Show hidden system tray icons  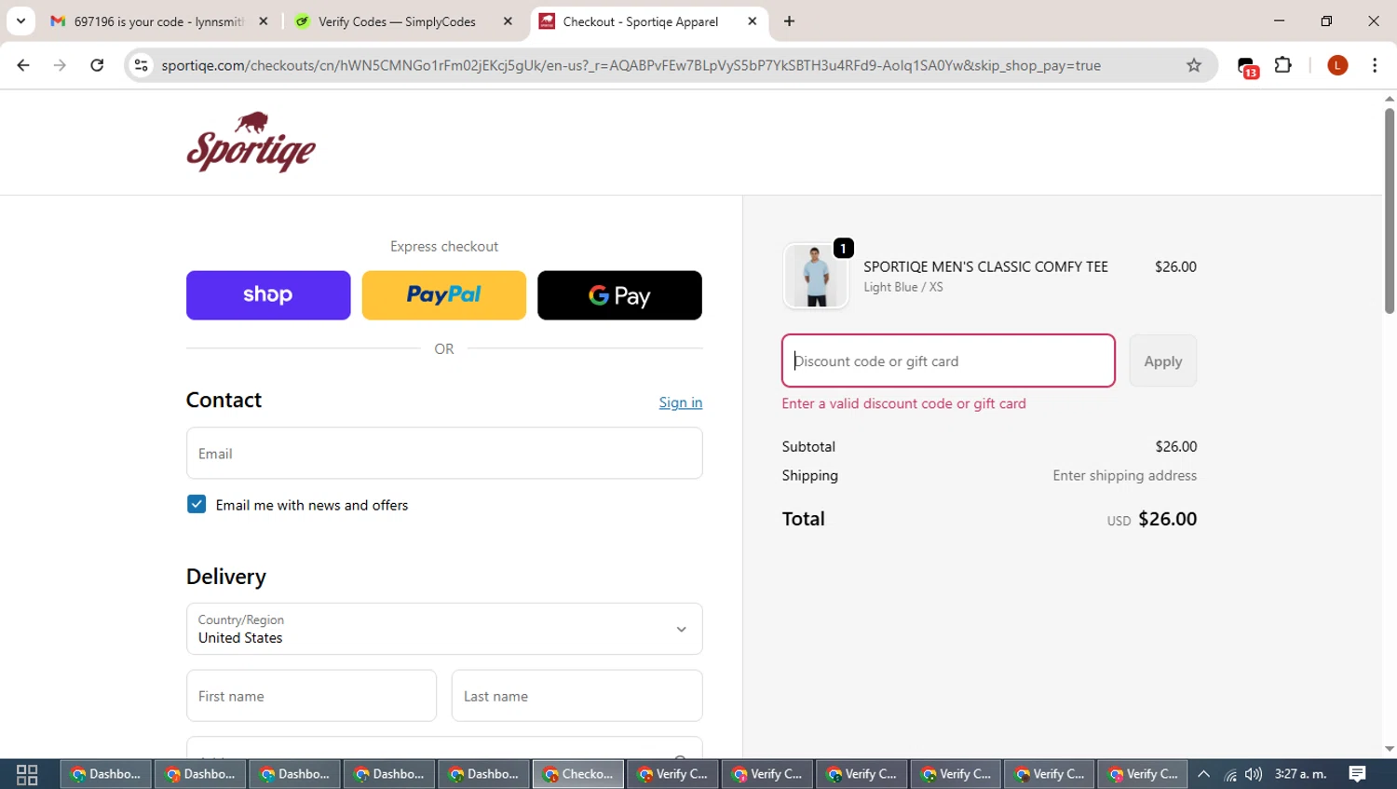1203,774
